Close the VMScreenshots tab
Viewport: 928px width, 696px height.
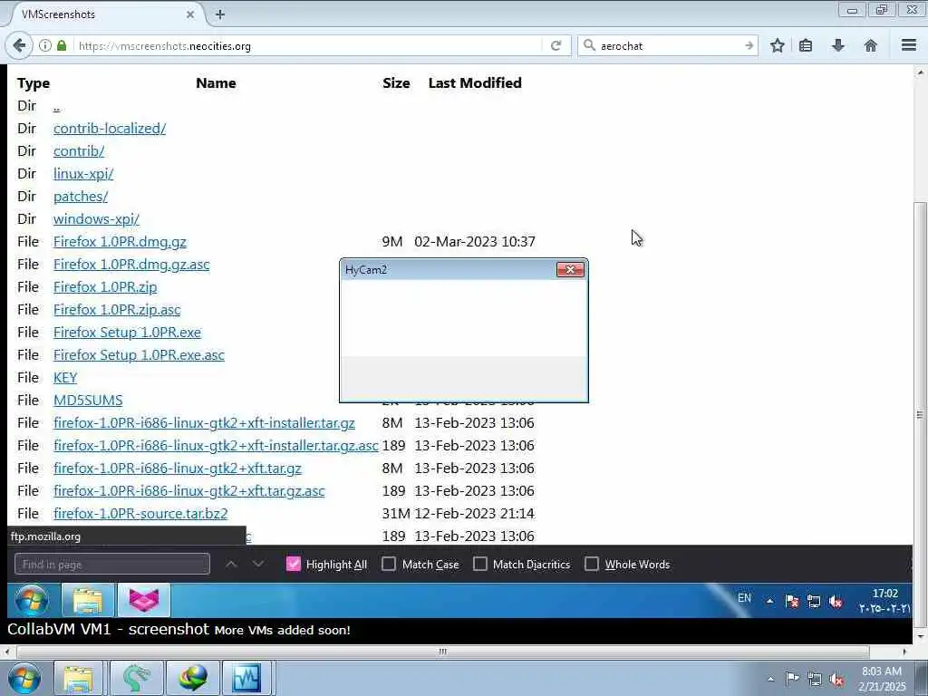point(190,14)
